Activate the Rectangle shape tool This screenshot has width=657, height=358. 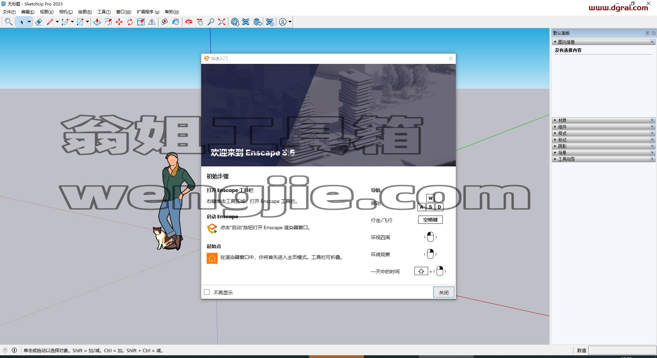tap(80, 22)
